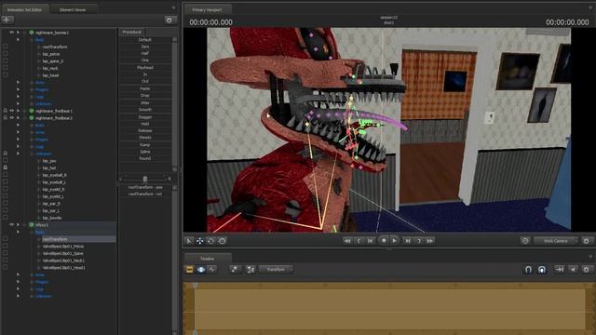Tick the checkbox beside bip_eyeball_R
Image resolution: width=596 pixels, height=335 pixels.
(6, 175)
